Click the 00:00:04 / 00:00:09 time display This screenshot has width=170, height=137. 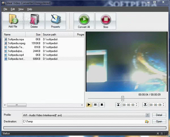pos(149,94)
